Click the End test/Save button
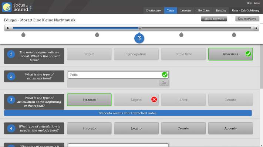 coord(247,18)
